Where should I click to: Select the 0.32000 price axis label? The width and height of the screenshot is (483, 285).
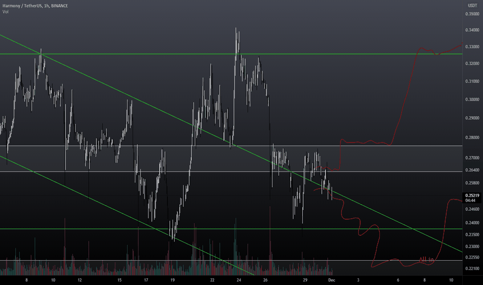tap(472, 63)
